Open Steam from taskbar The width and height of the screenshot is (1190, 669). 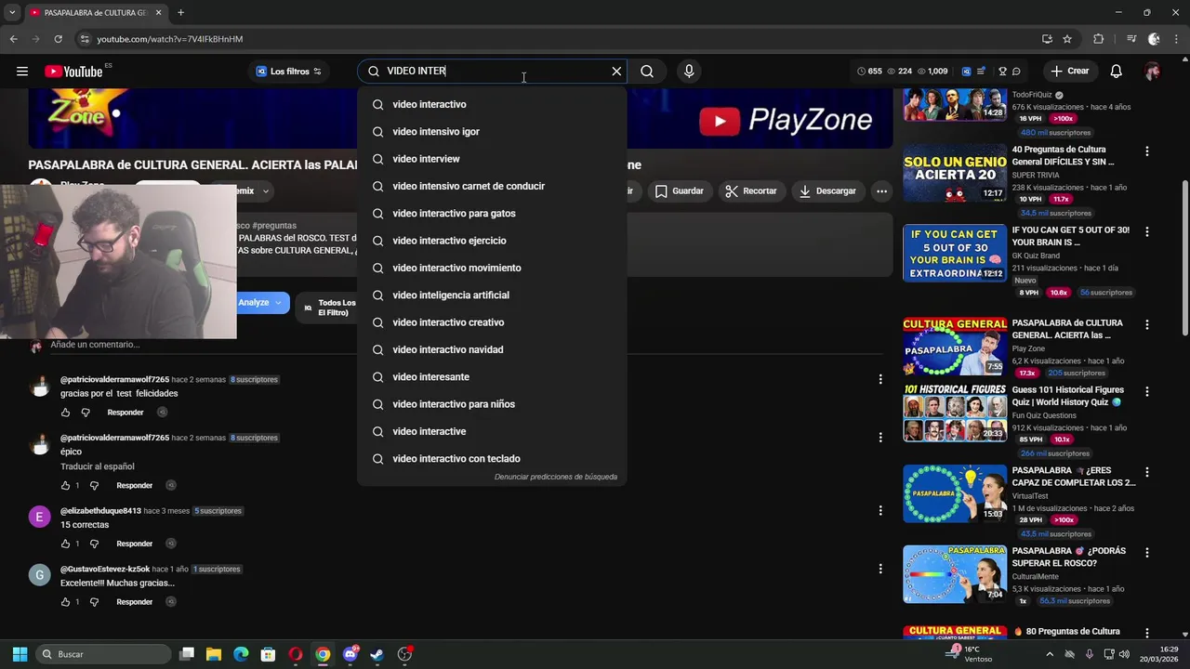[377, 654]
